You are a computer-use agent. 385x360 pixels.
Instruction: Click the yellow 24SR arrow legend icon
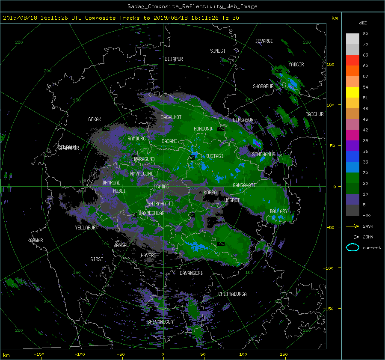pos(352,226)
